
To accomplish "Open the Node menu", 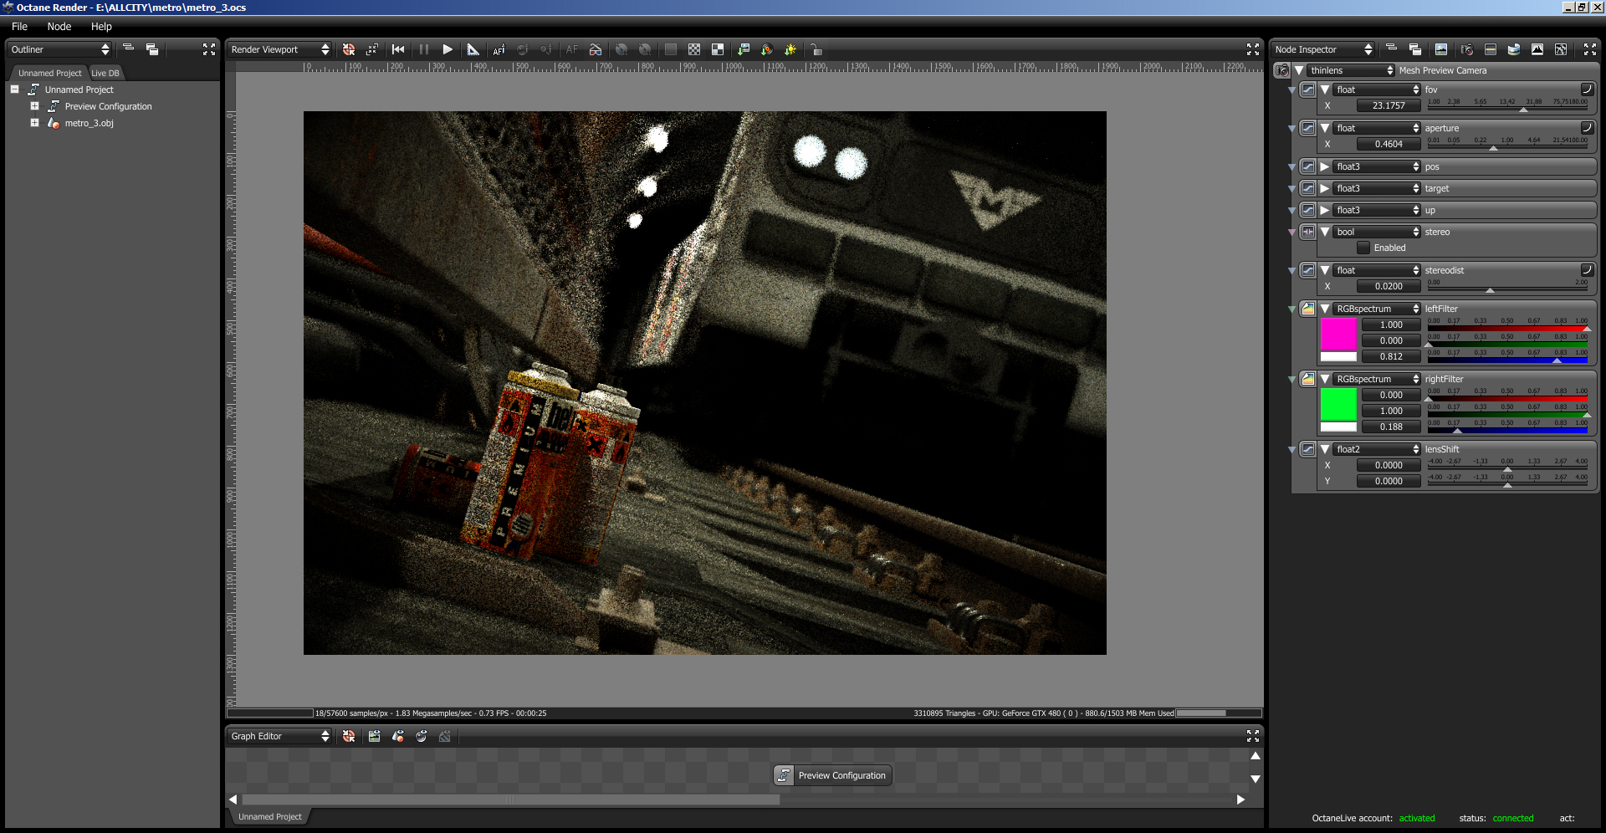I will pyautogui.click(x=59, y=27).
